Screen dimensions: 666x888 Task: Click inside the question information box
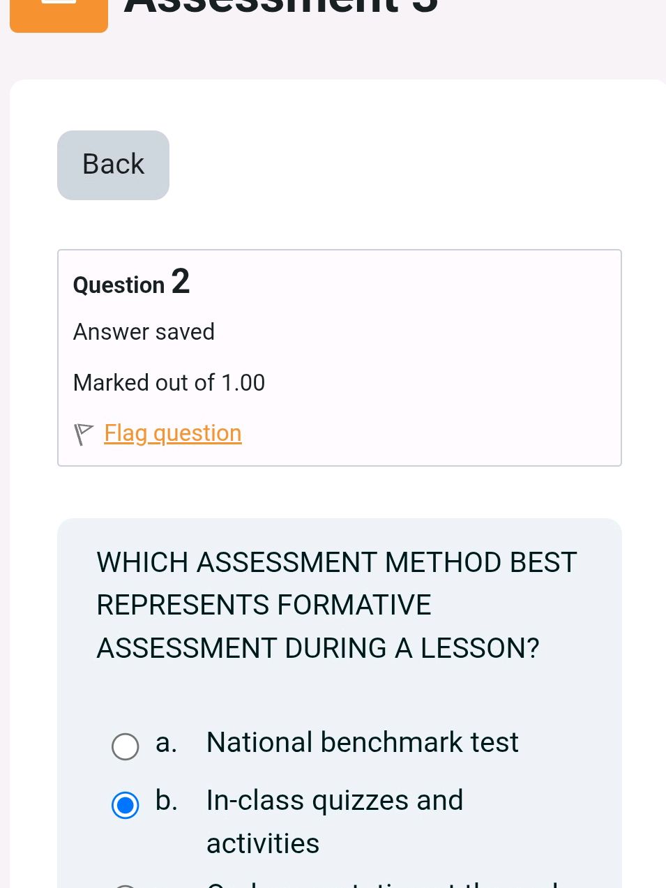[340, 357]
